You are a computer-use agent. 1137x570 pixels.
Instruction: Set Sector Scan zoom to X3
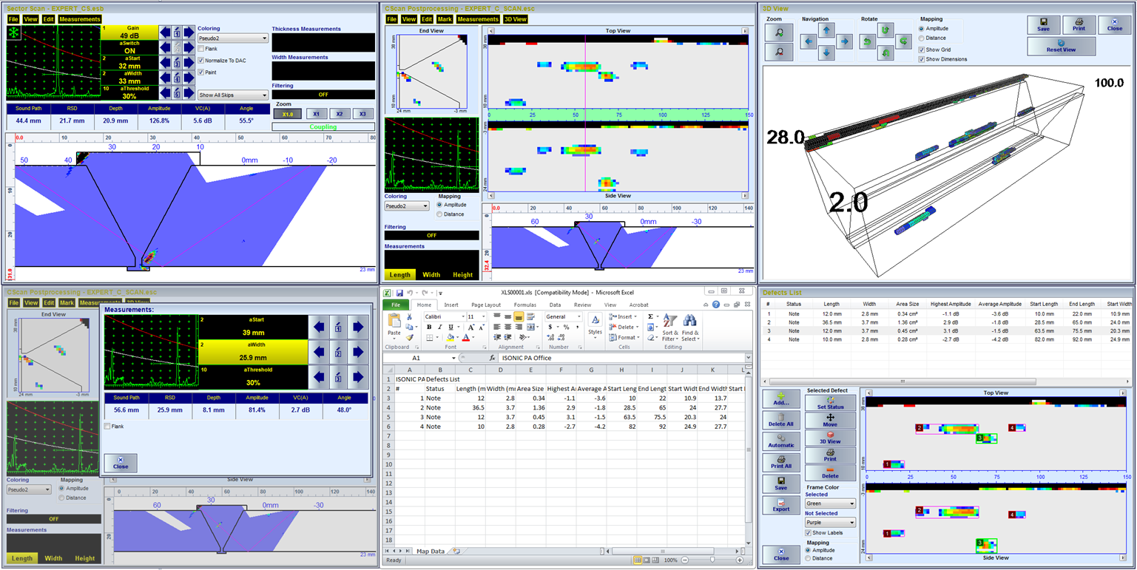pyautogui.click(x=362, y=114)
